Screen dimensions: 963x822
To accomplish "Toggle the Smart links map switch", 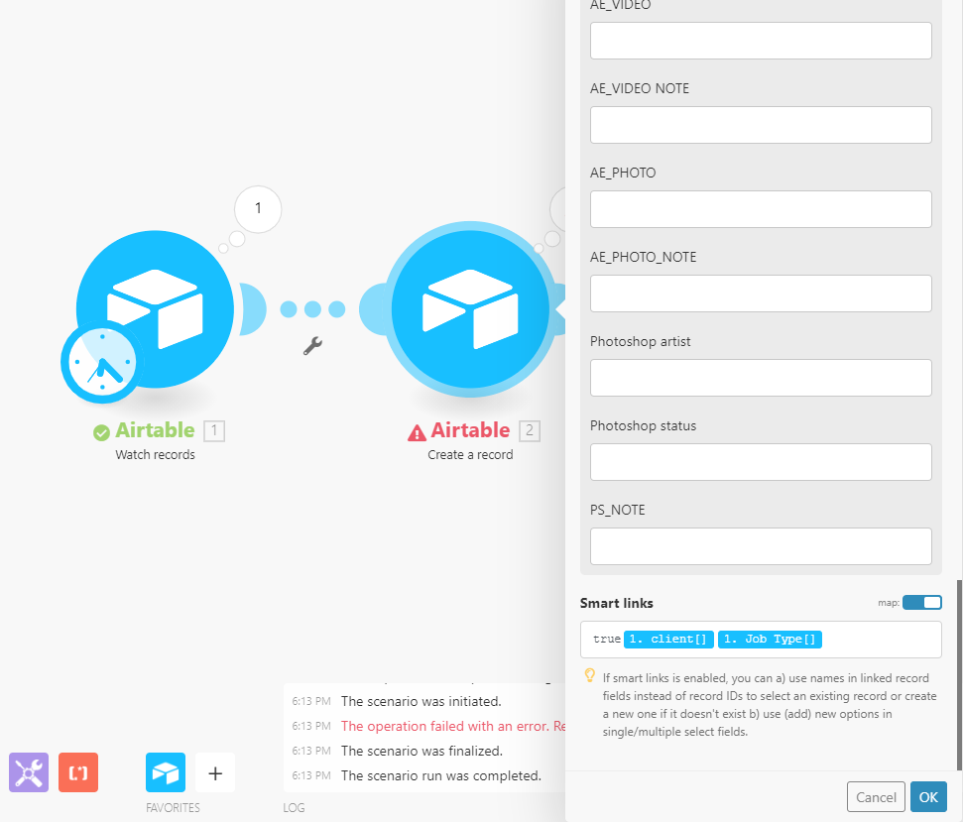I will coord(922,602).
